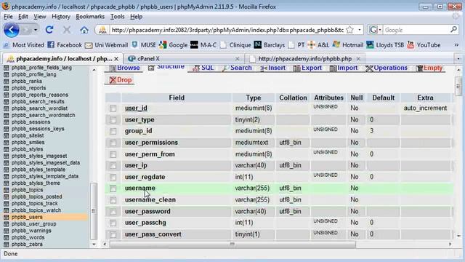This screenshot has width=465, height=262.
Task: Open the History menu
Action: click(x=61, y=17)
